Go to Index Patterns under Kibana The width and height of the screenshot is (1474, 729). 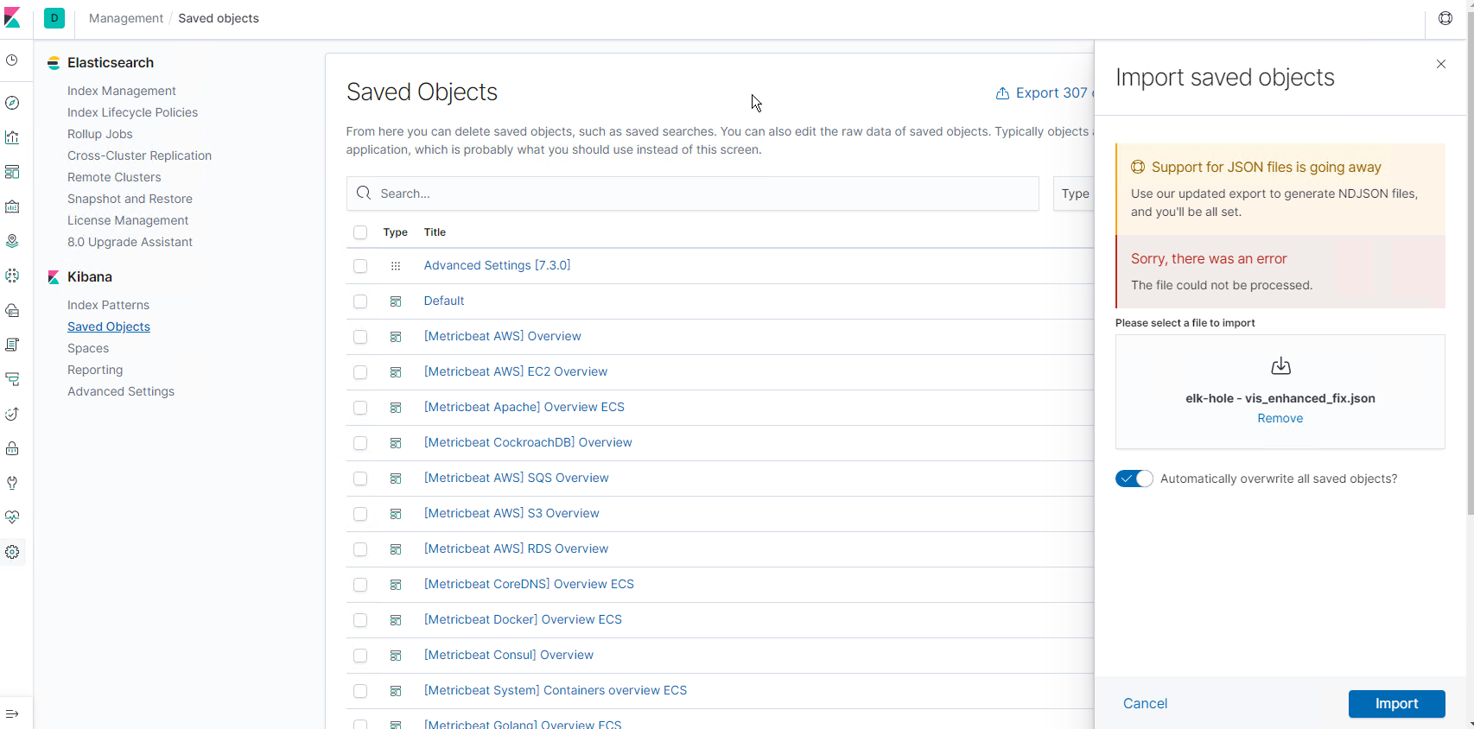(x=108, y=305)
